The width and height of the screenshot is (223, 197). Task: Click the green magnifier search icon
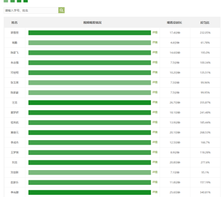[61, 10]
